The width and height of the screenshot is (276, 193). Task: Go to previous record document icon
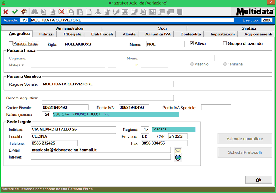pos(44,12)
